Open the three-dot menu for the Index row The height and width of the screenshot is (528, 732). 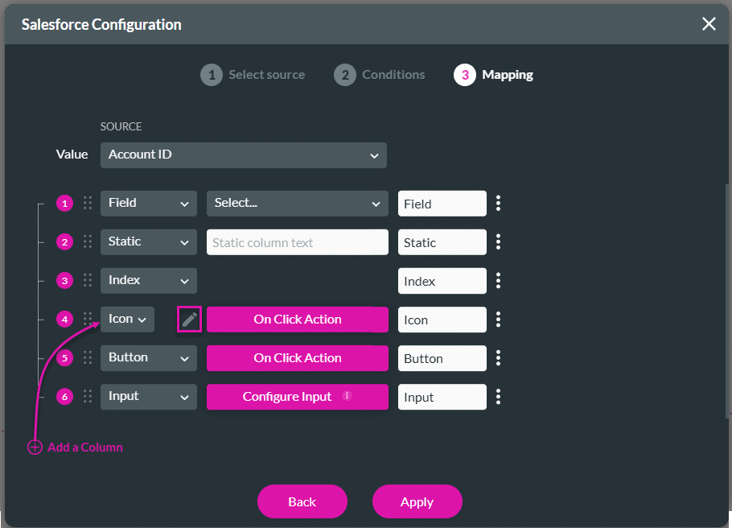498,281
